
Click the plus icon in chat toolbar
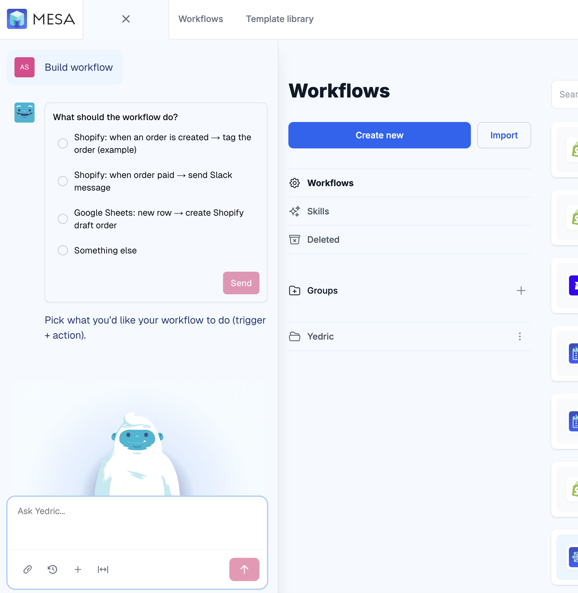point(78,569)
